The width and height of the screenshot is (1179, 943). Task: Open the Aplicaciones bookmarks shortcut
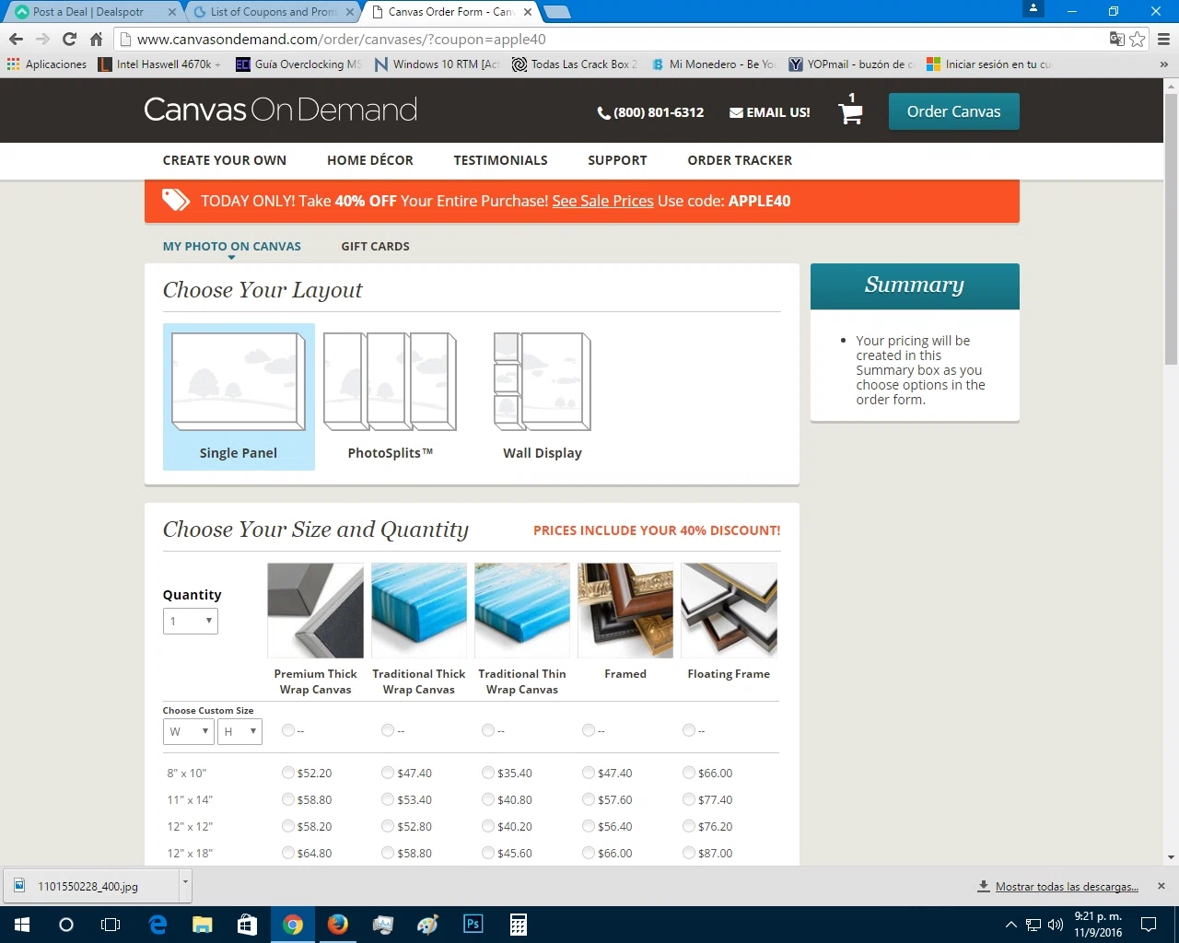click(x=47, y=64)
